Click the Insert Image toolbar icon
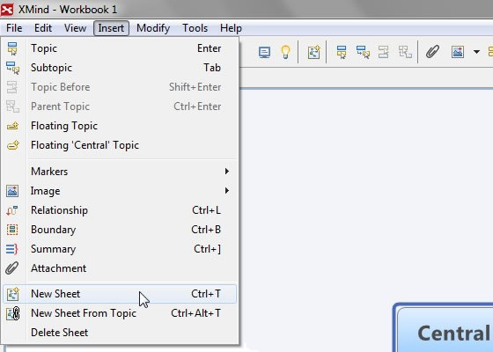Image resolution: width=493 pixels, height=352 pixels. point(458,52)
